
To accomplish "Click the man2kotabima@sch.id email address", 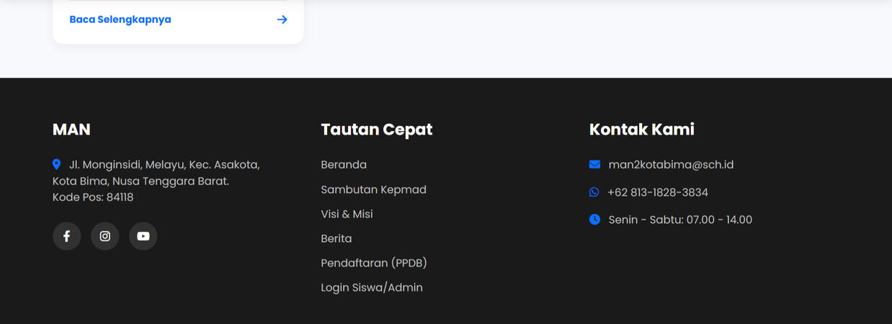I will 671,165.
